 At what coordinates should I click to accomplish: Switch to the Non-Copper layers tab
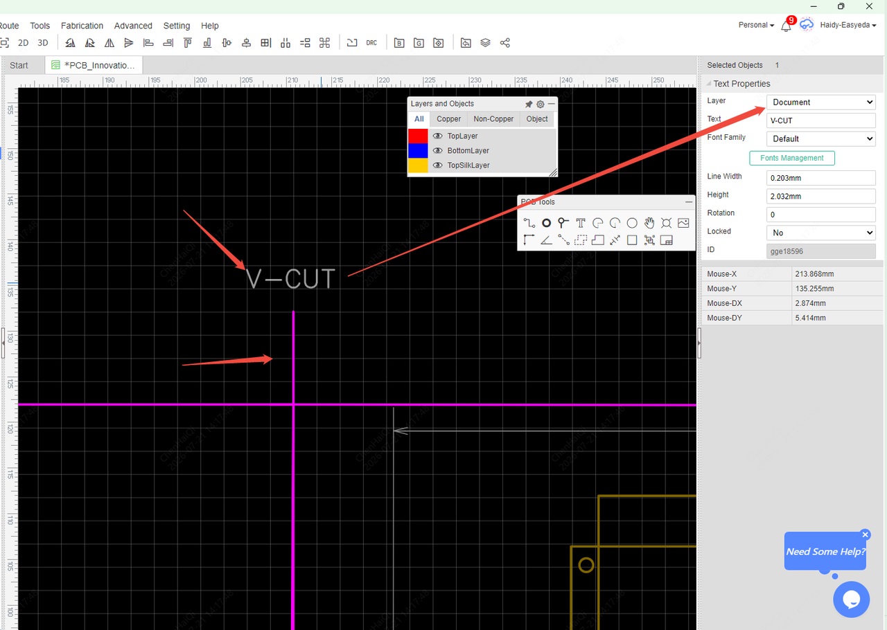[493, 119]
